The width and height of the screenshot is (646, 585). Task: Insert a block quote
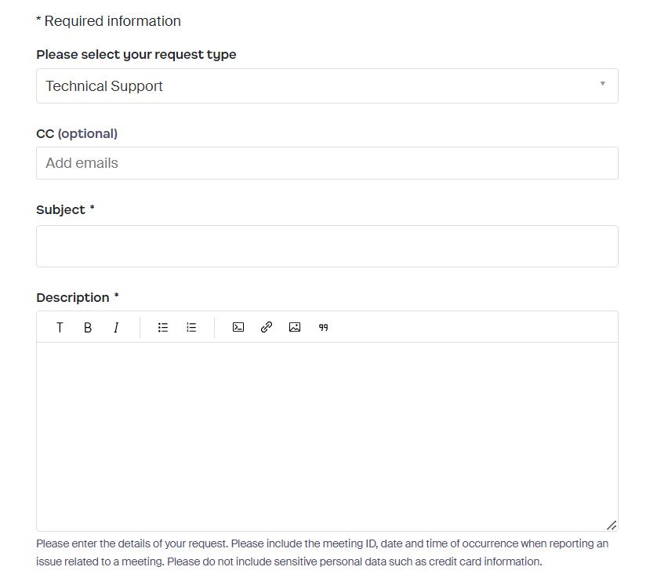(323, 328)
